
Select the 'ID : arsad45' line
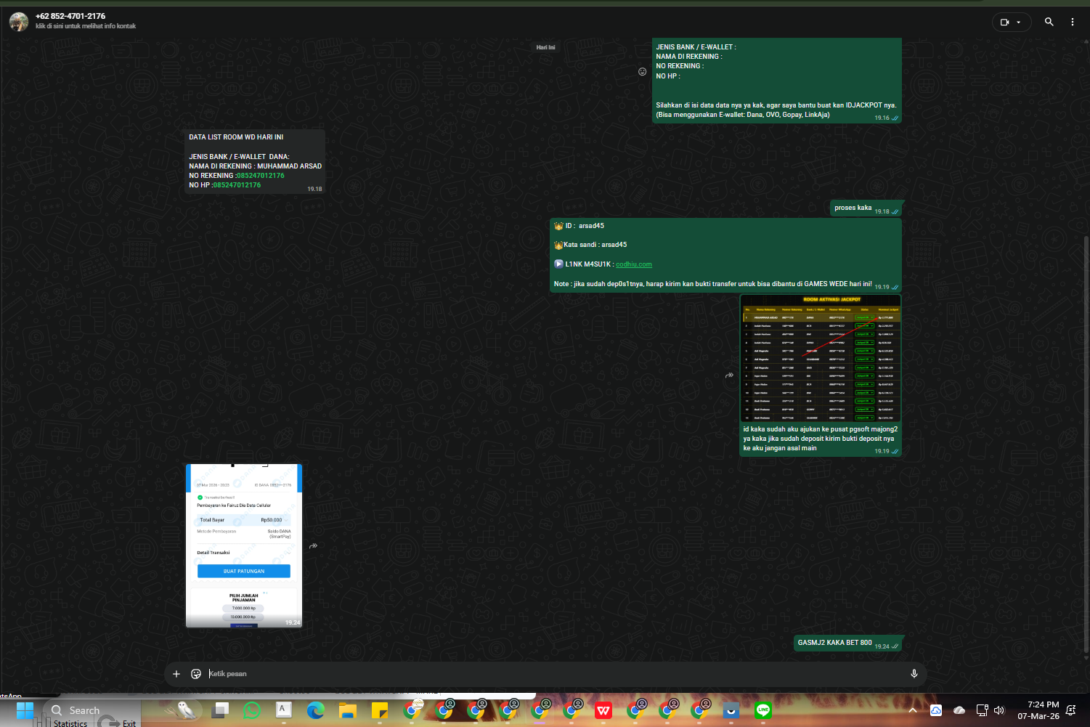584,226
